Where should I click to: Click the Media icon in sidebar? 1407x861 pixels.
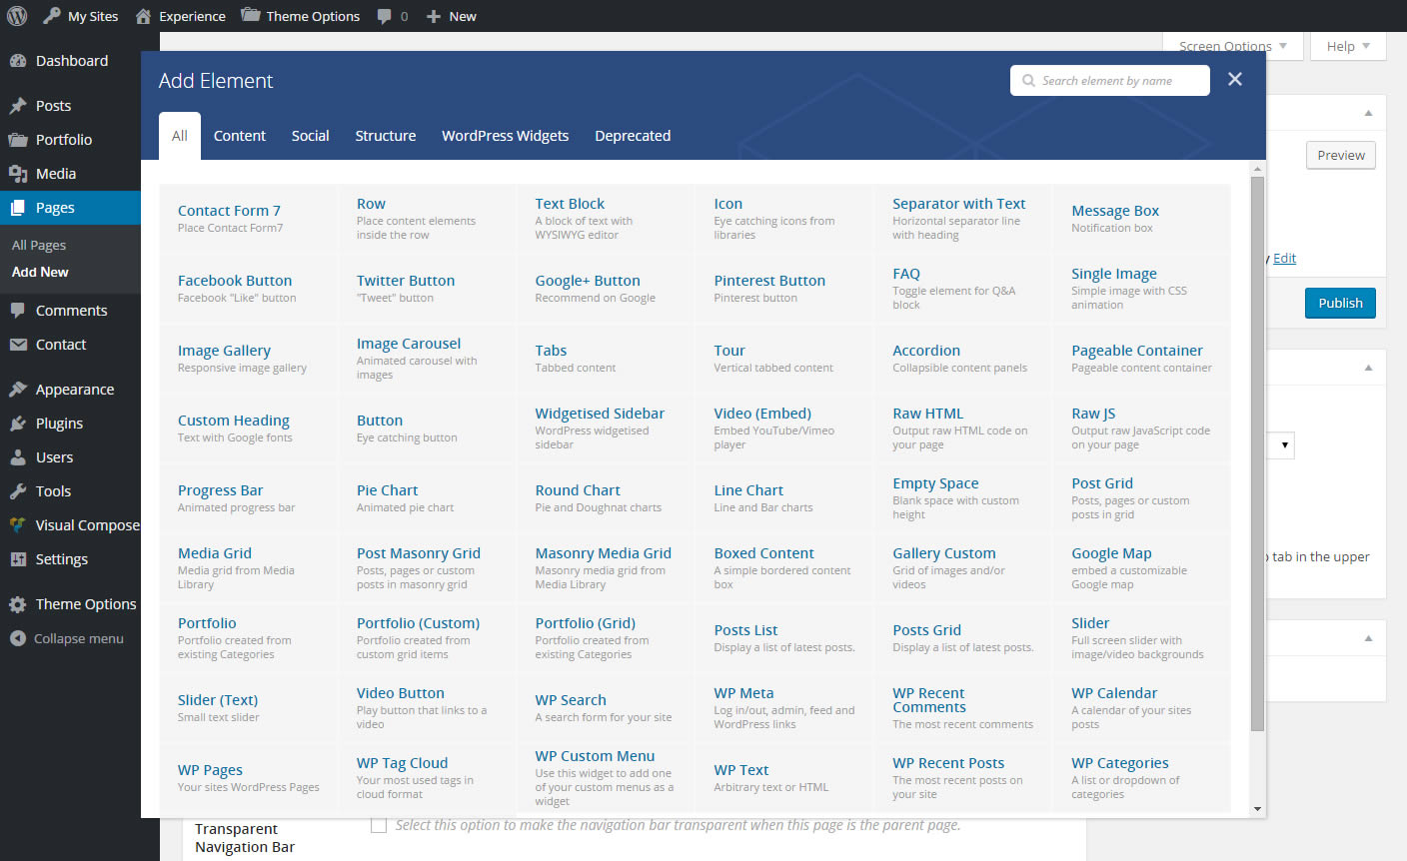pos(18,174)
